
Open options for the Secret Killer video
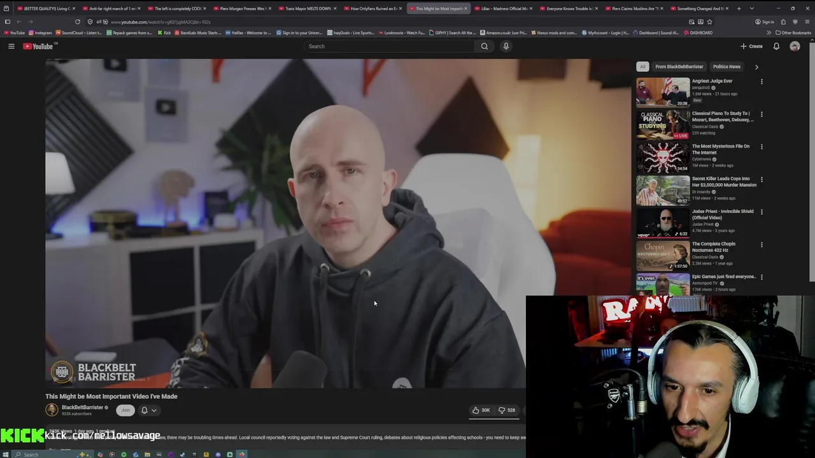[x=762, y=179]
